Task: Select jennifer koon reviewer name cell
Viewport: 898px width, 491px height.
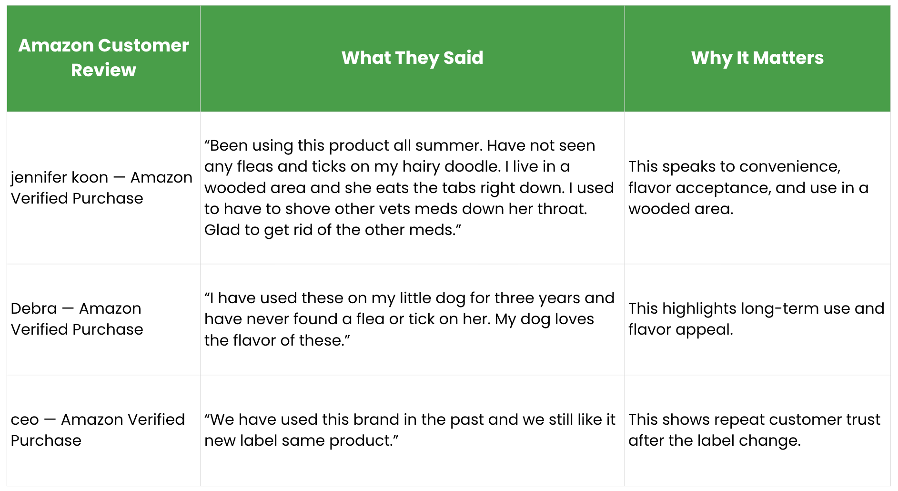Action: 103,188
